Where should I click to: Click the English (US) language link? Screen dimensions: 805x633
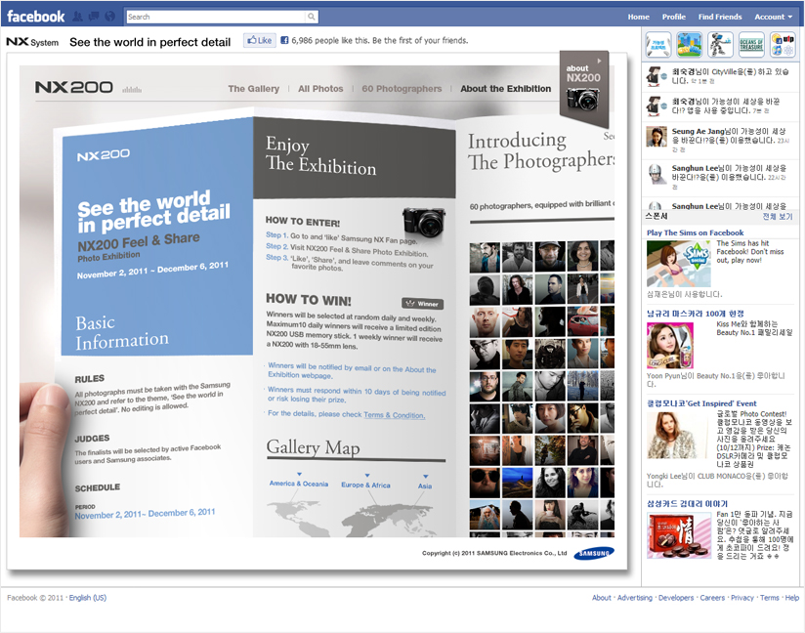pos(88,598)
